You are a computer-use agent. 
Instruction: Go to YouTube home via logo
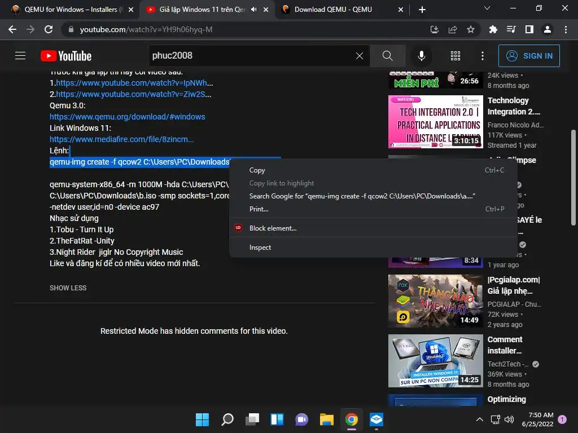click(66, 56)
